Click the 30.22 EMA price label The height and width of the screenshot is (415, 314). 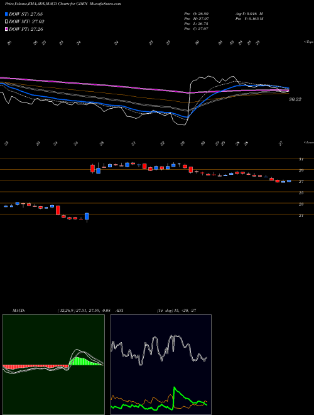click(x=295, y=99)
